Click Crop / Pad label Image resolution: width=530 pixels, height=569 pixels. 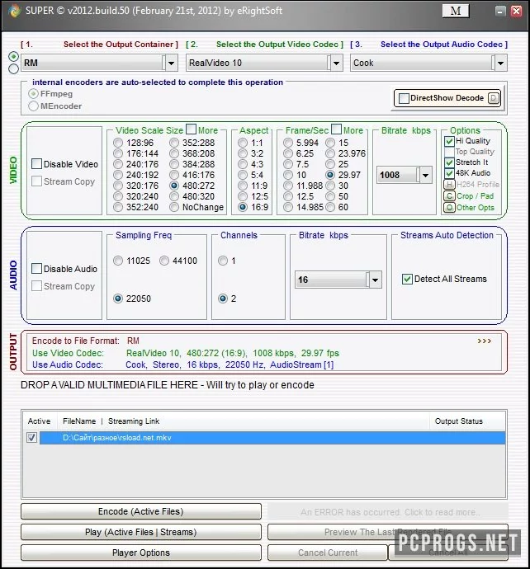coord(475,196)
